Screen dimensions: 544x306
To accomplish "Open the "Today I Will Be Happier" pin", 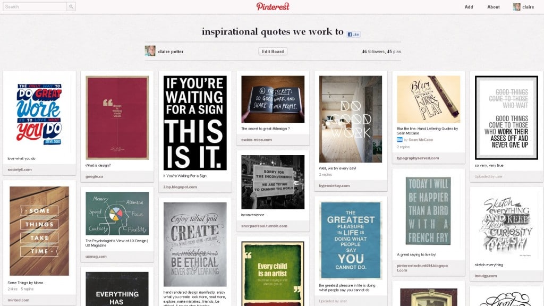I will click(x=428, y=211).
